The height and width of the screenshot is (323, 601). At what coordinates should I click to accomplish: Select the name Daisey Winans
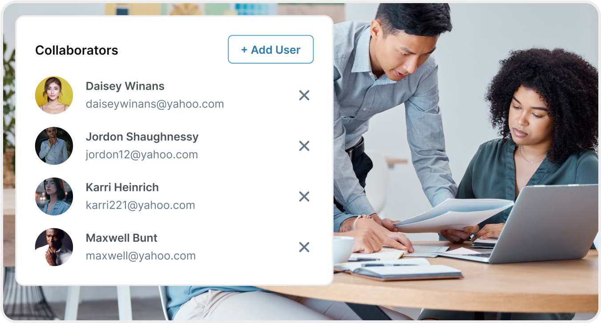125,86
